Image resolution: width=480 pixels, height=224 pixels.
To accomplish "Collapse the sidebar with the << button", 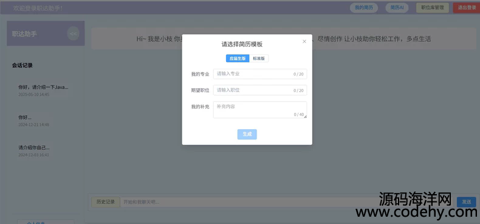I will (73, 33).
